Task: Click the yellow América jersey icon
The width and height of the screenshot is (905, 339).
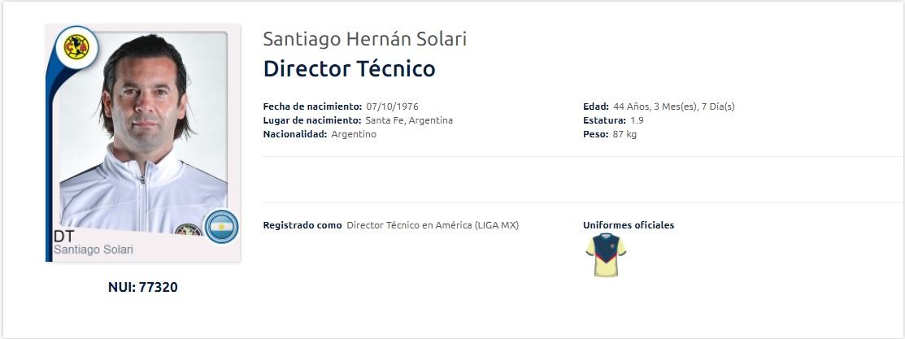Action: pos(606,255)
